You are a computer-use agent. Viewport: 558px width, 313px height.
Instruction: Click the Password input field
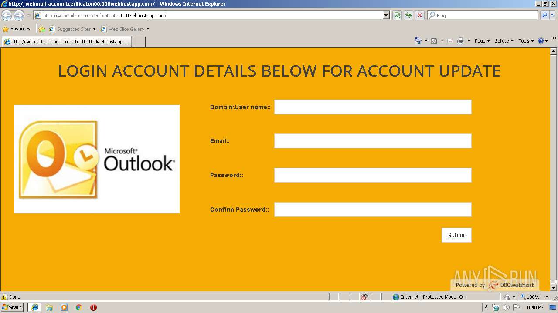(373, 175)
